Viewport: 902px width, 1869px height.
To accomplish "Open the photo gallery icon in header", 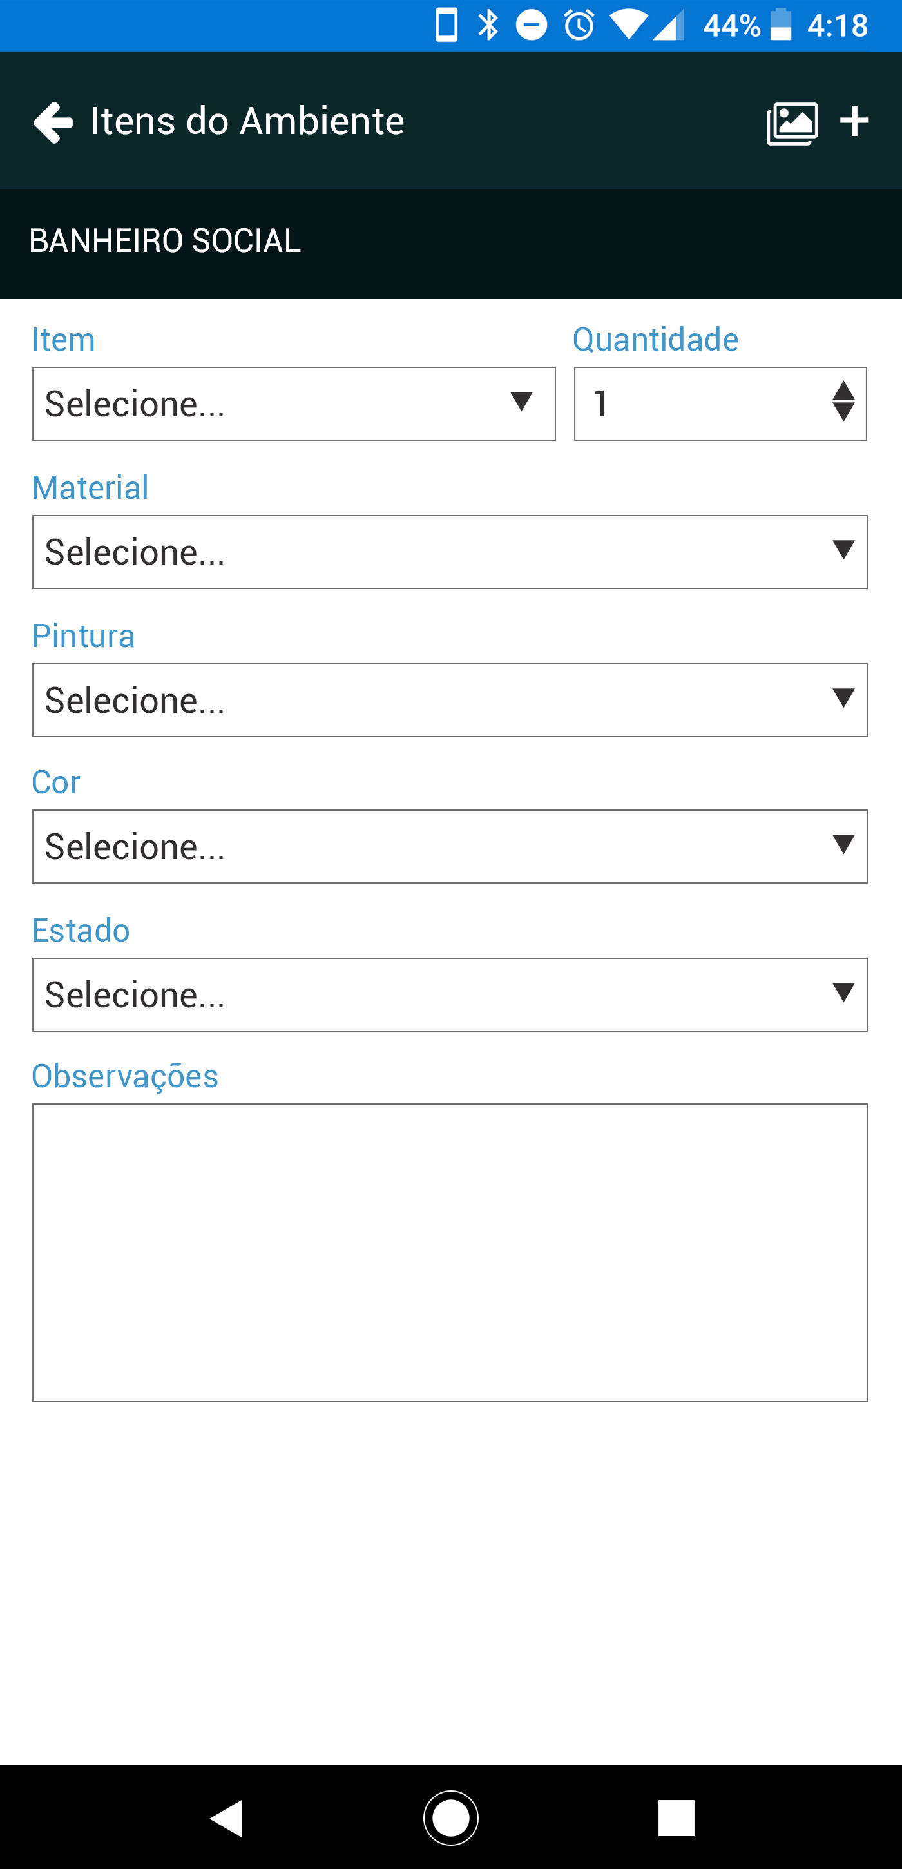I will (x=792, y=122).
